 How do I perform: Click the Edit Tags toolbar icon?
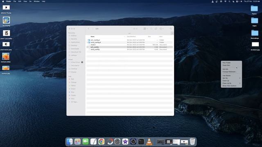coord(156,29)
